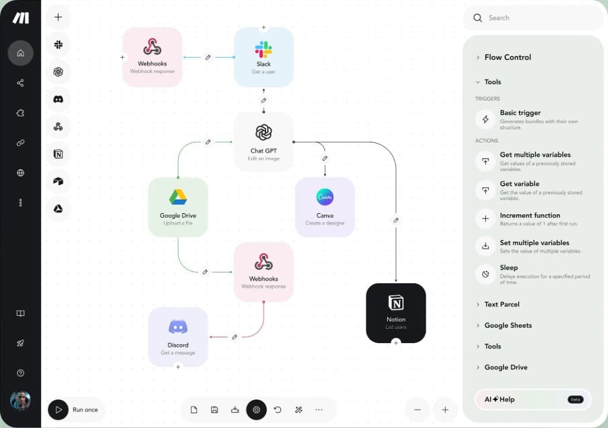Image resolution: width=608 pixels, height=428 pixels.
Task: Open the AI Help beta button
Action: coord(533,400)
